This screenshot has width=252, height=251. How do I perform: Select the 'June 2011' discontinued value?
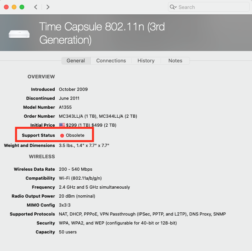pos(69,98)
